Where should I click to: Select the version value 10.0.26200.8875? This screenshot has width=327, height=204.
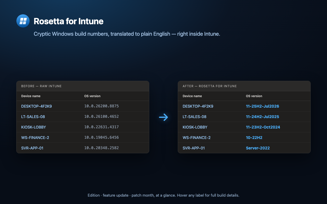click(101, 106)
